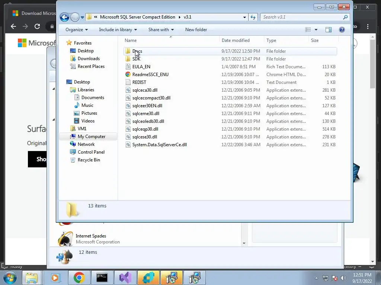Open Chrome's three-dot menu
Image resolution: width=381 pixels, height=285 pixels.
click(x=368, y=26)
